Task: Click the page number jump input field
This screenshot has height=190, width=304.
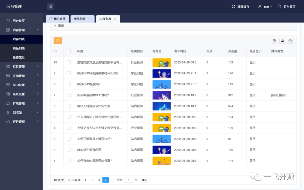Action: pos(128,180)
